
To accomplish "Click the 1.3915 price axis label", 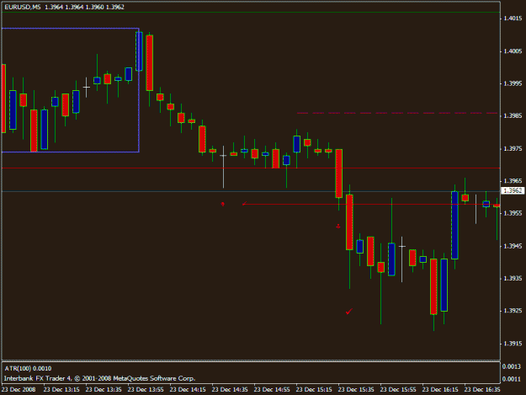I will pyautogui.click(x=513, y=344).
